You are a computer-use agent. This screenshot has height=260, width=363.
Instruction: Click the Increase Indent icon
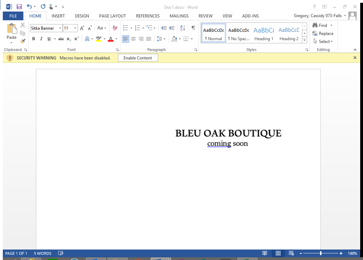(172, 28)
